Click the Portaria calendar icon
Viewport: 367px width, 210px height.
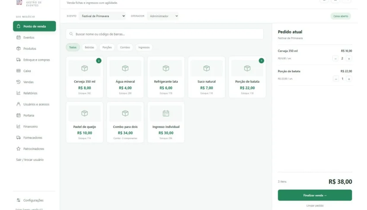pos(19,115)
